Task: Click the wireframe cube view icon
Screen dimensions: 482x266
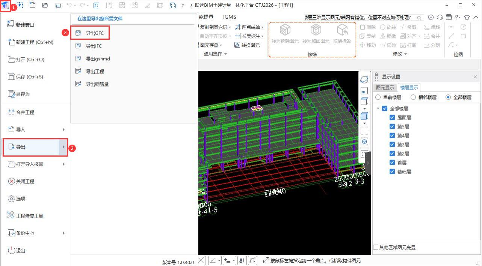Action: [364, 102]
